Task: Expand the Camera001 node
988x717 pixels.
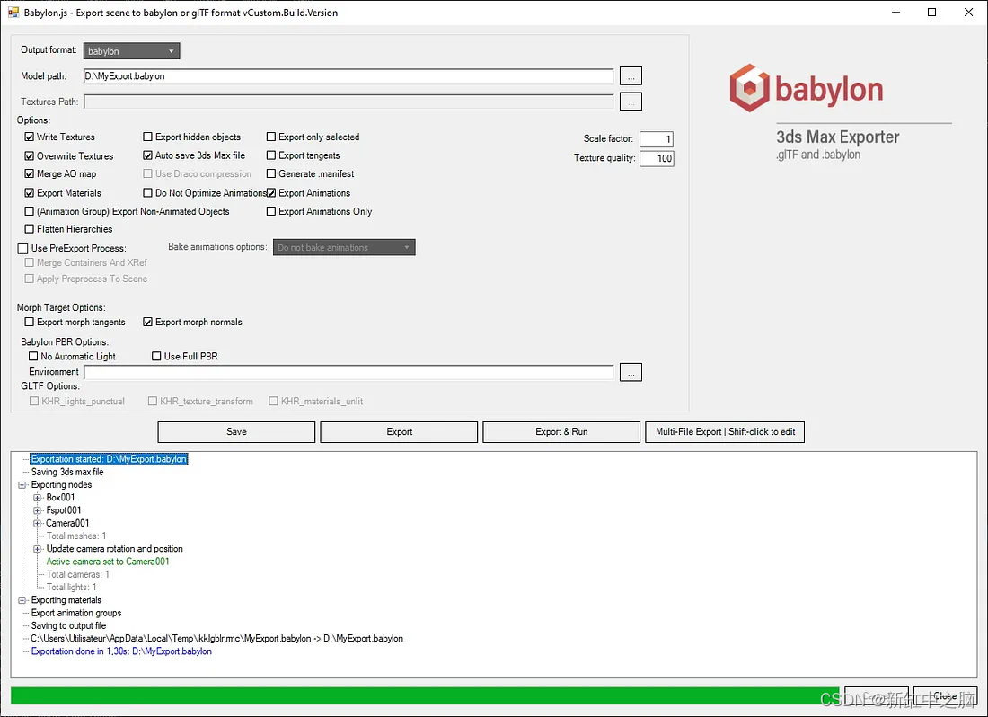Action: pyautogui.click(x=37, y=524)
